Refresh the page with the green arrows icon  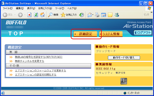36,15
